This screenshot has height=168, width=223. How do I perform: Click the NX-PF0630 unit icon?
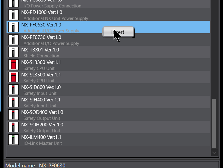click(13, 27)
